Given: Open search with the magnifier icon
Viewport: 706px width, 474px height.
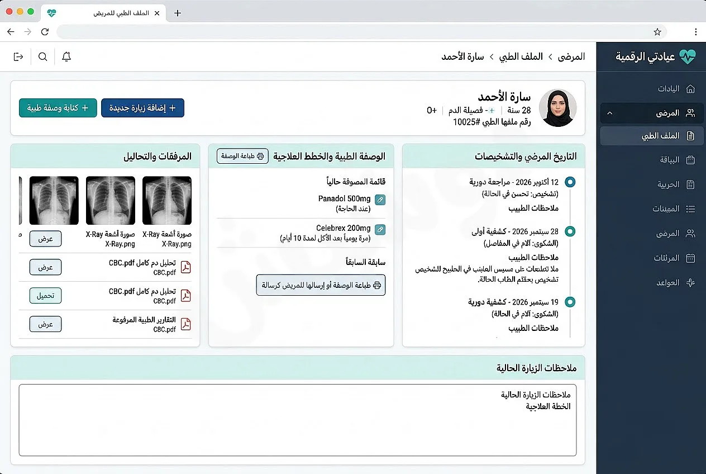Looking at the screenshot, I should 42,56.
